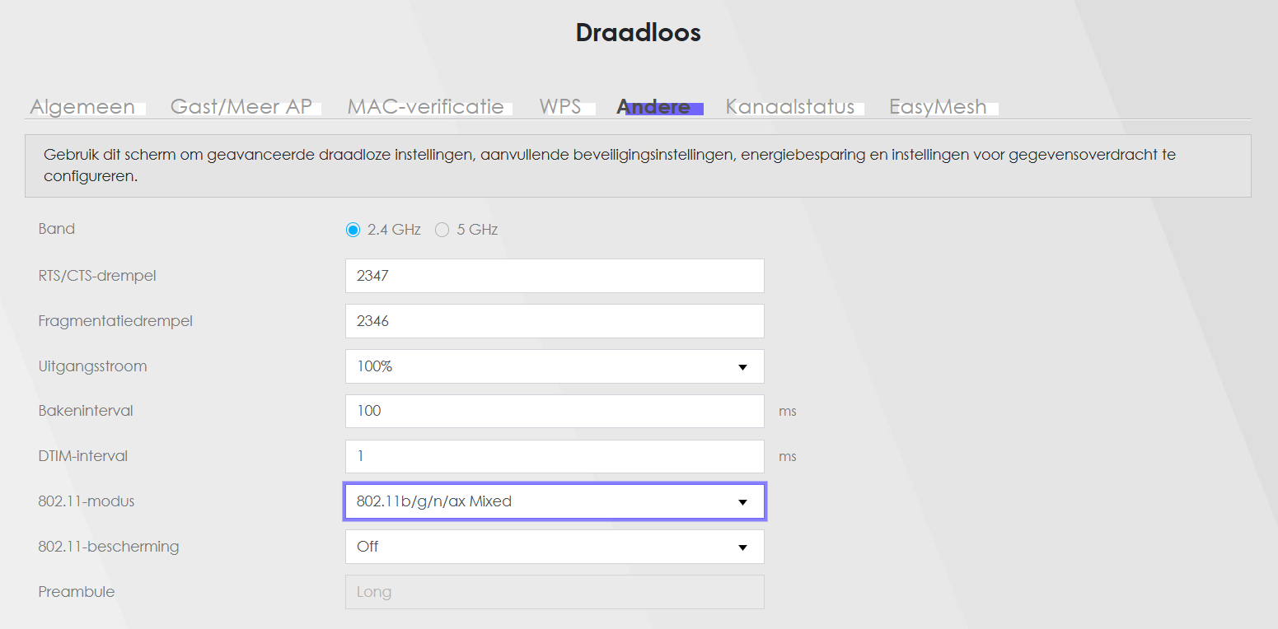Image resolution: width=1278 pixels, height=629 pixels.
Task: Open the WPS tab
Action: pos(560,107)
